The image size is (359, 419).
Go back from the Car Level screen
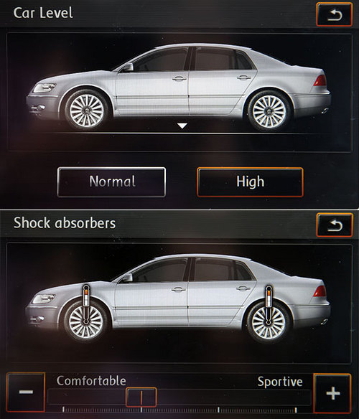334,14
